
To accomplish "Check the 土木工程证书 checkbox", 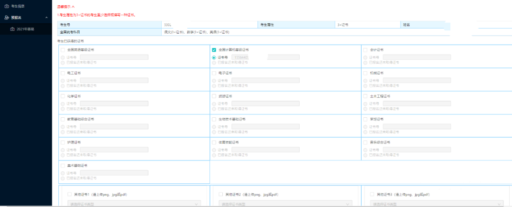I will [x=366, y=96].
